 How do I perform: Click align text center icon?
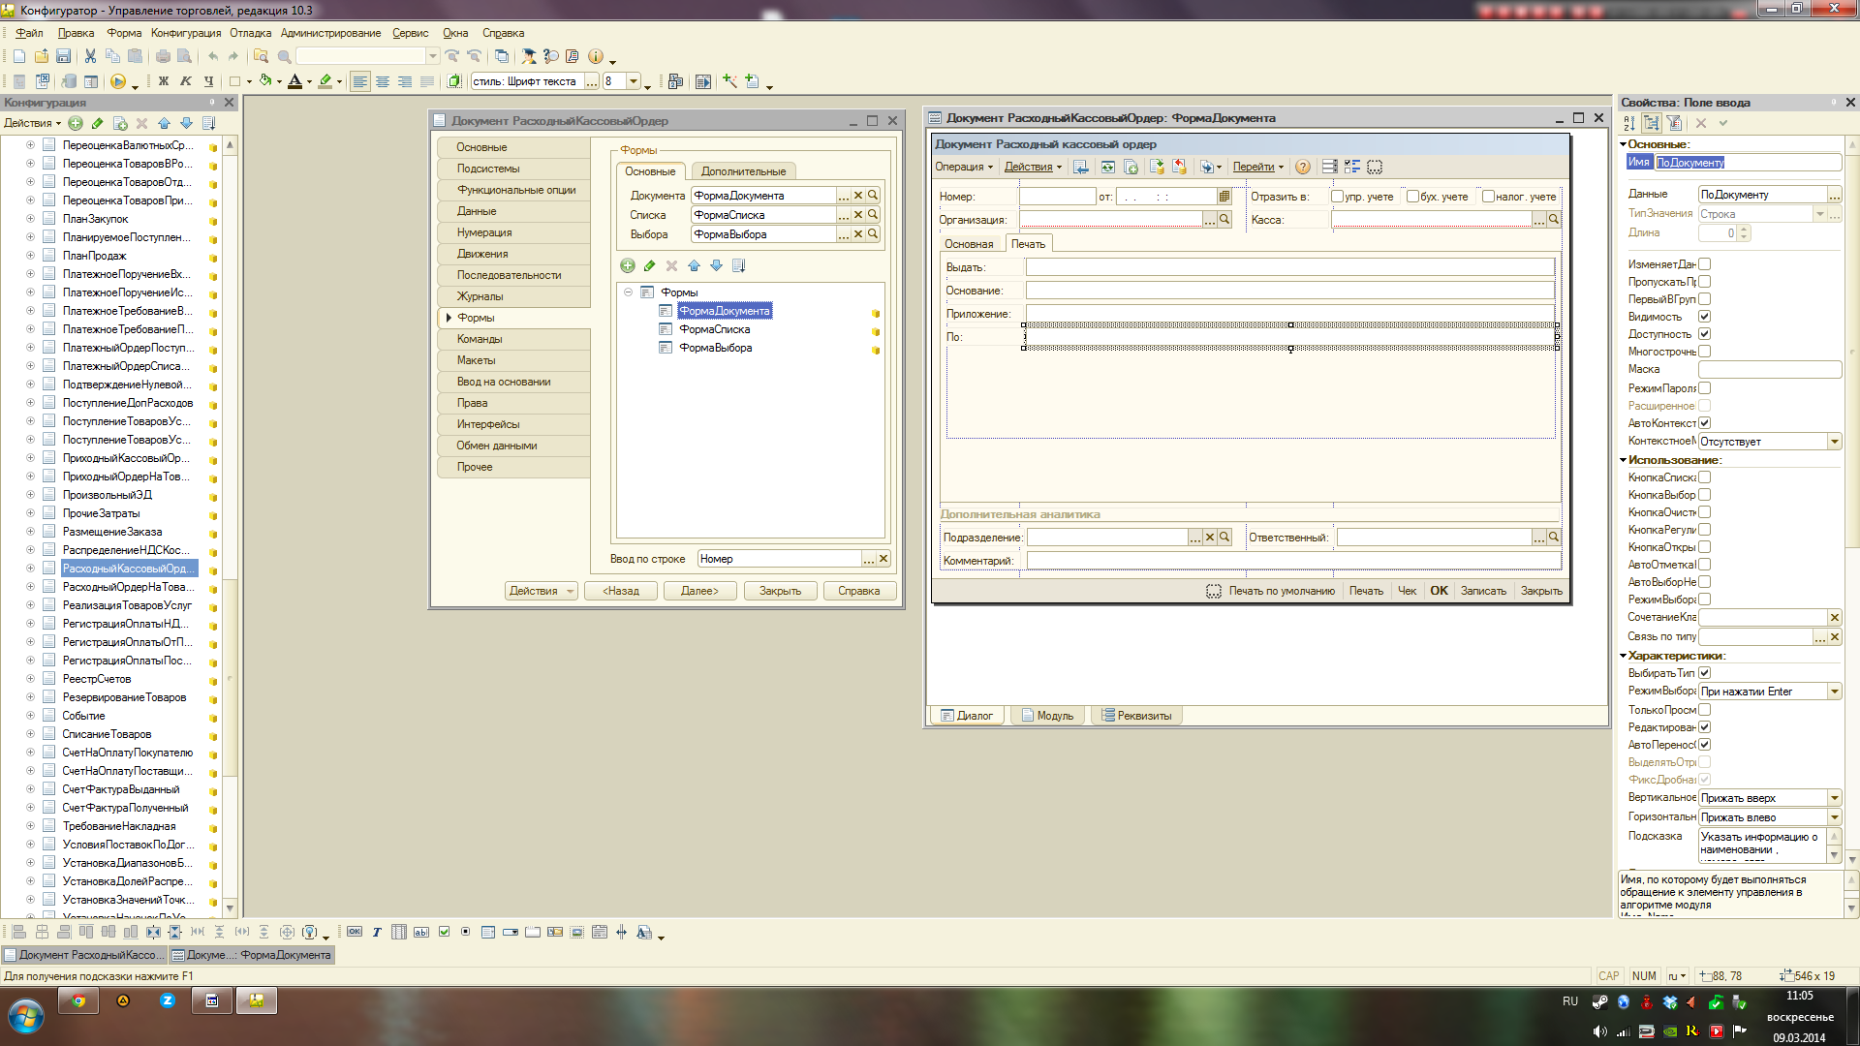pyautogui.click(x=383, y=81)
